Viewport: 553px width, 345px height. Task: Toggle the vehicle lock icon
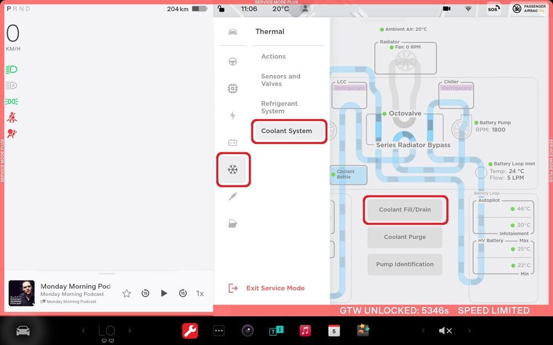coord(221,9)
